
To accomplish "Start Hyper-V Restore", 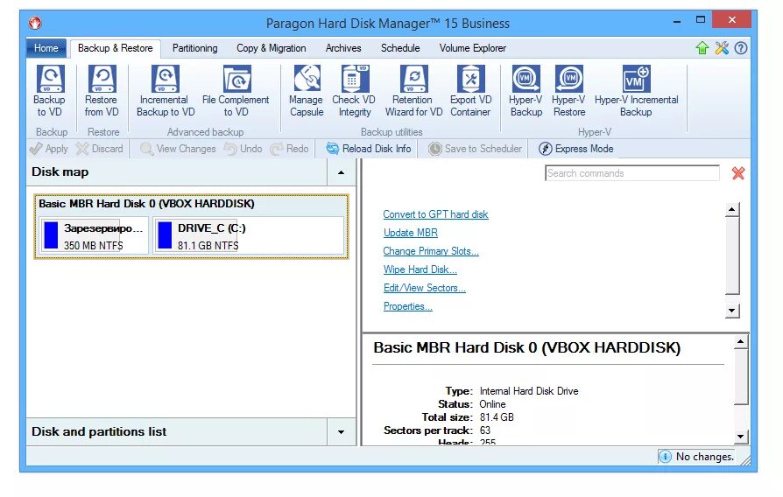I will coord(568,91).
